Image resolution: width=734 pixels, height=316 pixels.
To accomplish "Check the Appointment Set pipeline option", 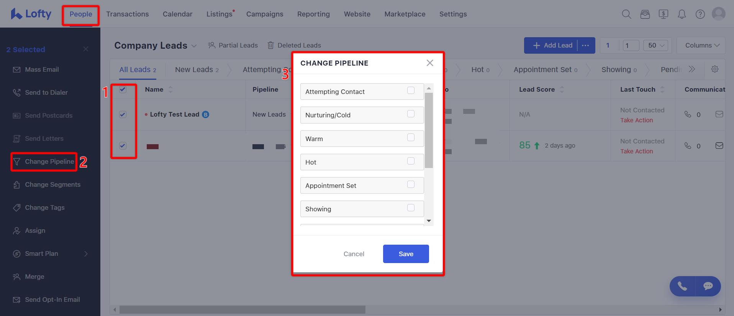I will tap(411, 184).
